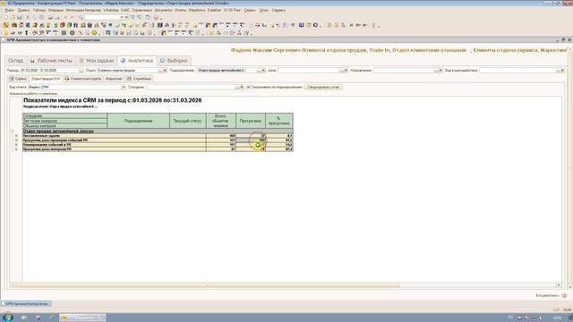
Task: Collapse the Отдел продаж автомобилей group
Action: pos(12,131)
